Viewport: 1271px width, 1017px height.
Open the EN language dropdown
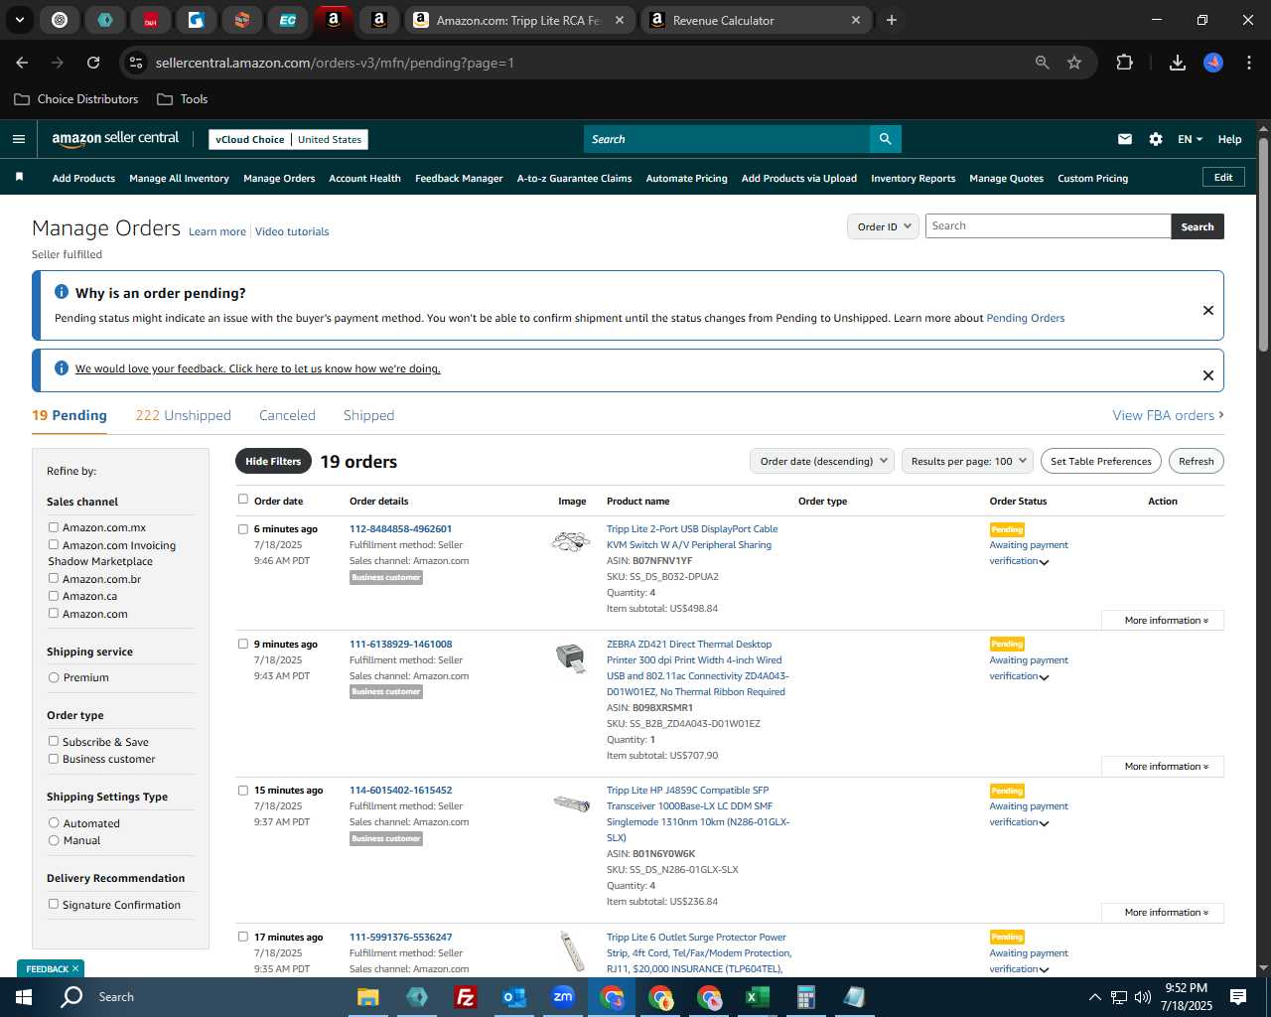click(x=1190, y=139)
